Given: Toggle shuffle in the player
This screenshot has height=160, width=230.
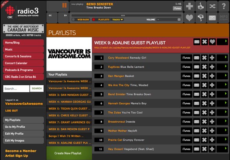Looking at the screenshot, I should pos(212,6).
